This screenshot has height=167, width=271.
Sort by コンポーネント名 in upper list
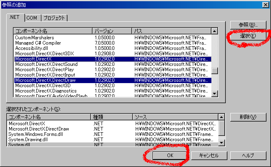point(53,31)
